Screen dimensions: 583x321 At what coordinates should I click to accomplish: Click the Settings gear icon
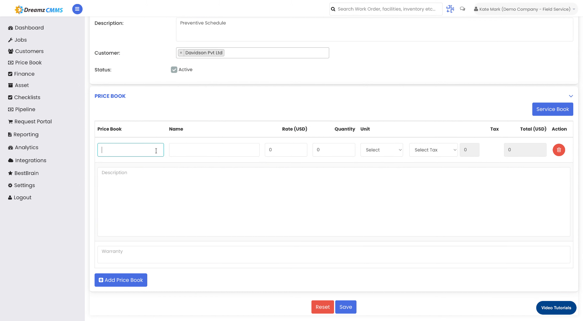[10, 185]
